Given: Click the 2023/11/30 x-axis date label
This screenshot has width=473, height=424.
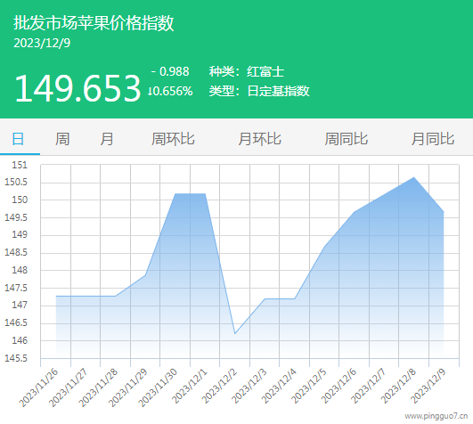Looking at the screenshot, I should coord(158,387).
